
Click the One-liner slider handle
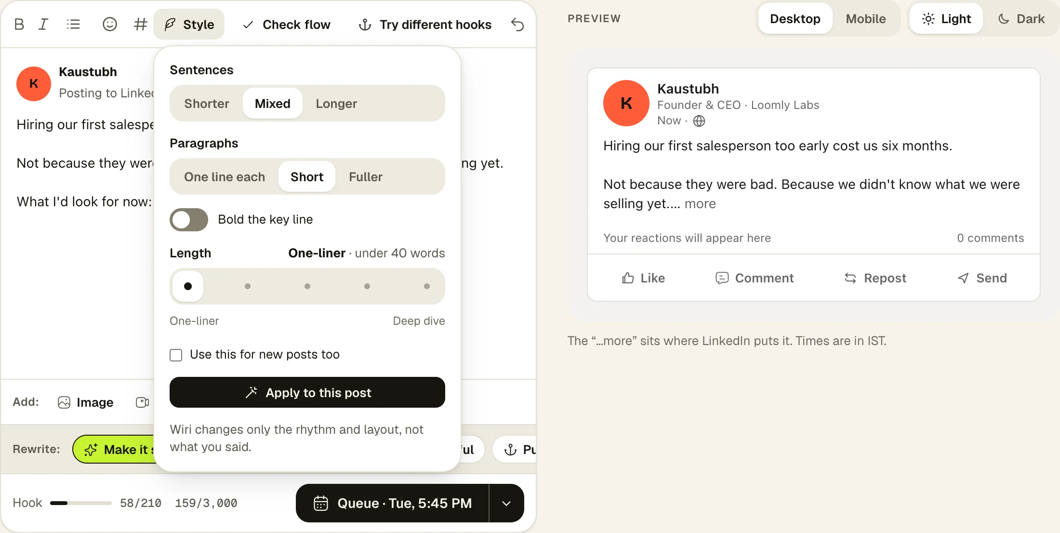[188, 286]
